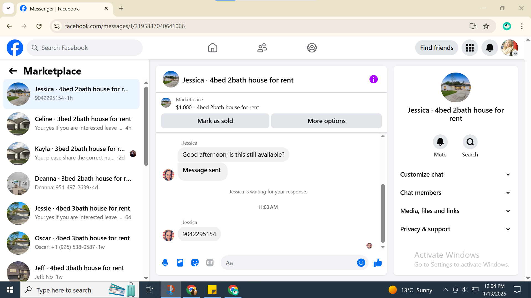
Task: Expand Privacy & support section
Action: pyautogui.click(x=455, y=229)
